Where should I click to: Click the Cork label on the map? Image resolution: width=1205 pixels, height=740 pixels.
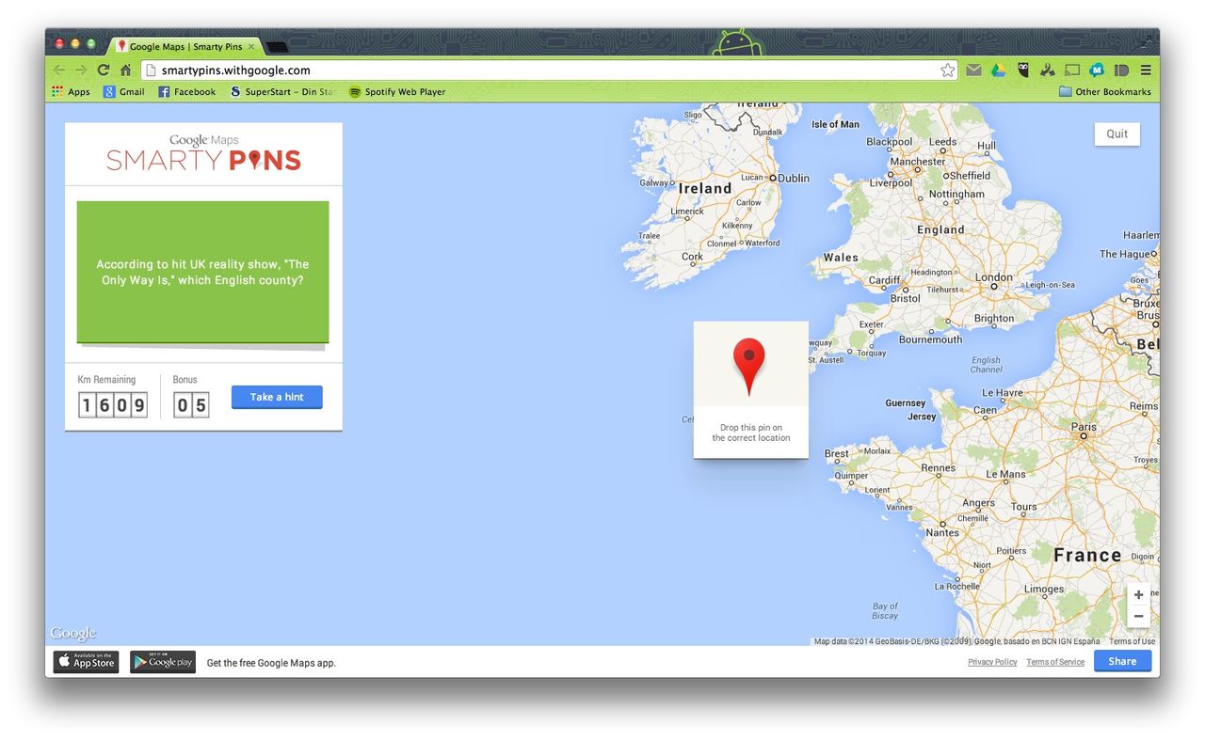coord(692,257)
